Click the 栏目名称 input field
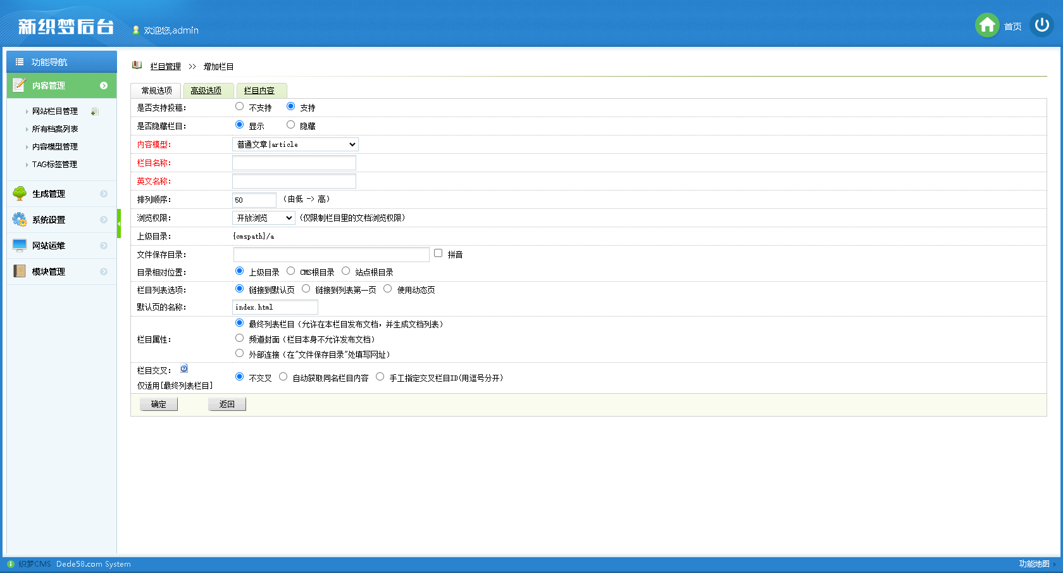 294,163
